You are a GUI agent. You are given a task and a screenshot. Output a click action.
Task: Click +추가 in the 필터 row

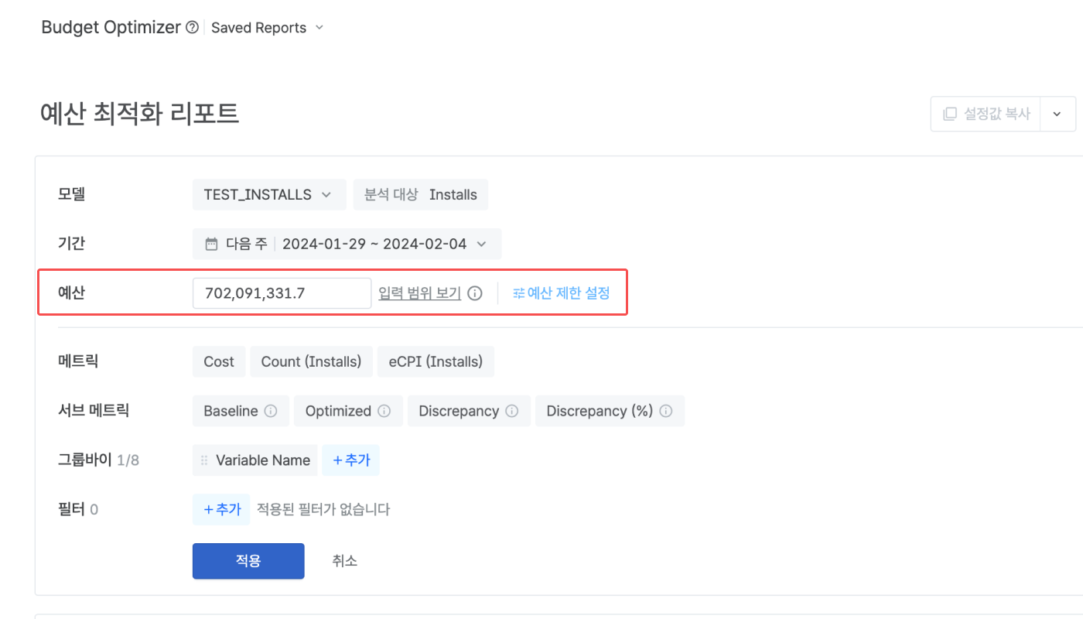click(221, 509)
